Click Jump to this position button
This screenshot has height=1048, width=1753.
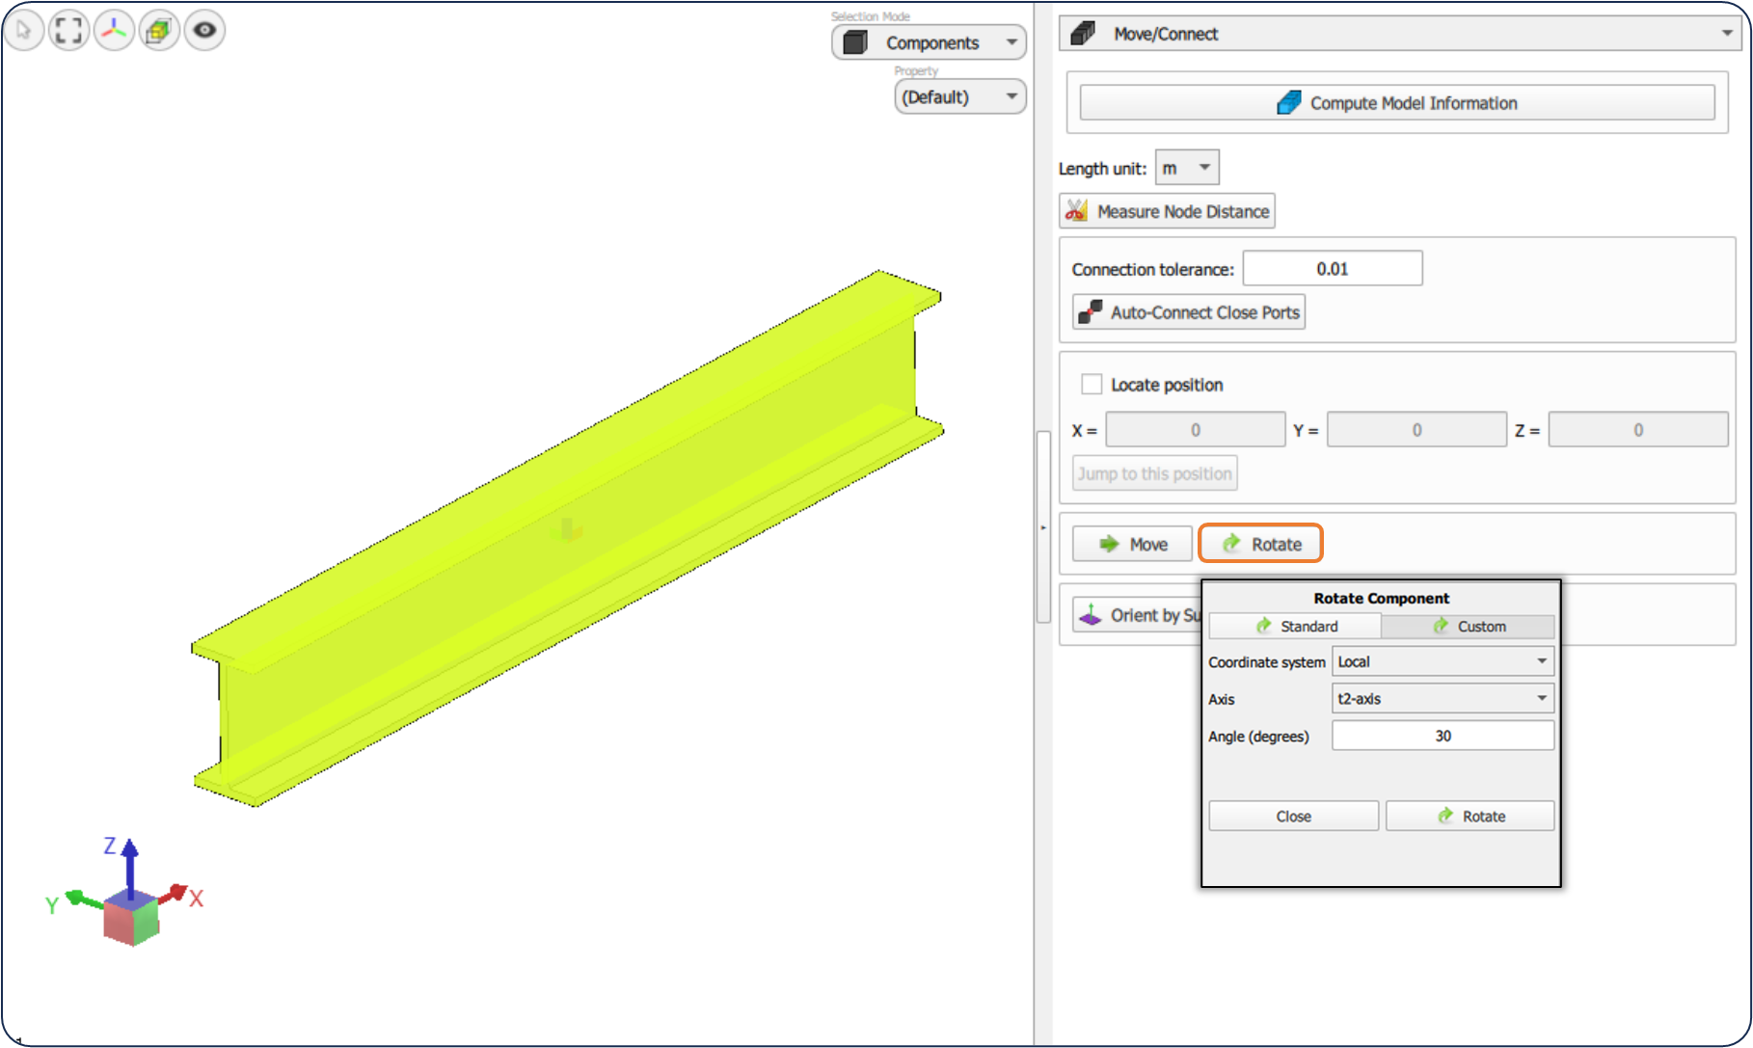(1155, 473)
